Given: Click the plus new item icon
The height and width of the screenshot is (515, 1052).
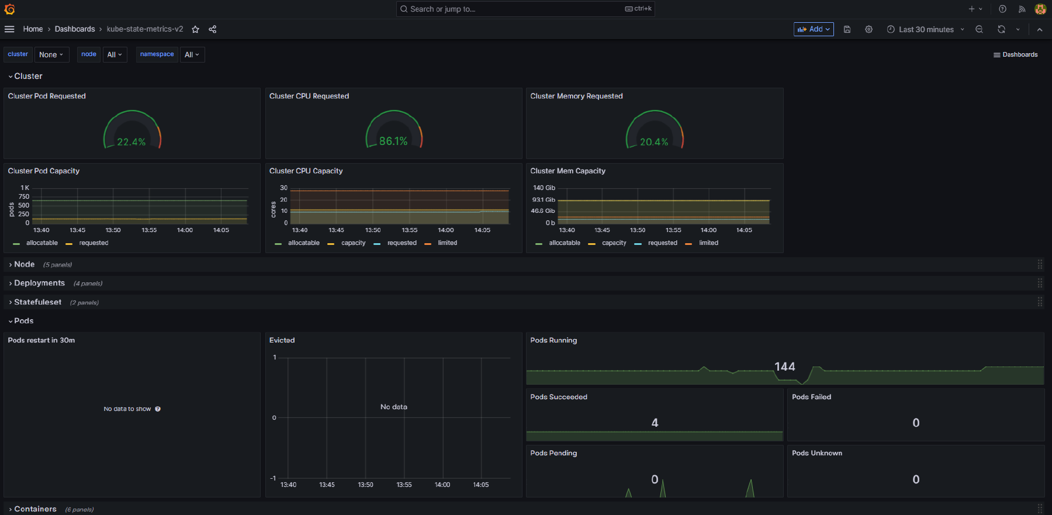Looking at the screenshot, I should coord(971,9).
